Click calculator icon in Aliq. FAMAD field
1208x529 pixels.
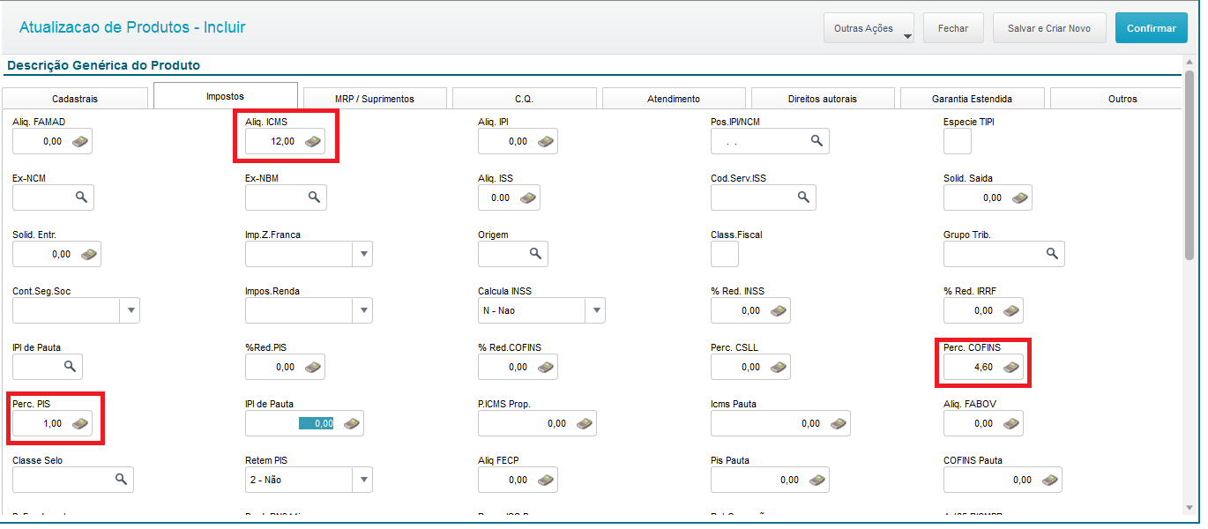click(80, 141)
